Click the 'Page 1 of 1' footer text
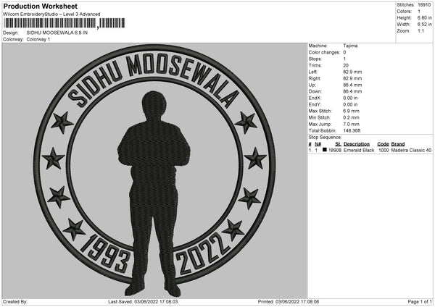 [420, 302]
